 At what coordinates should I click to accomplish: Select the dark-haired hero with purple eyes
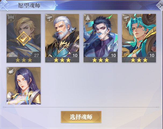click(100, 38)
